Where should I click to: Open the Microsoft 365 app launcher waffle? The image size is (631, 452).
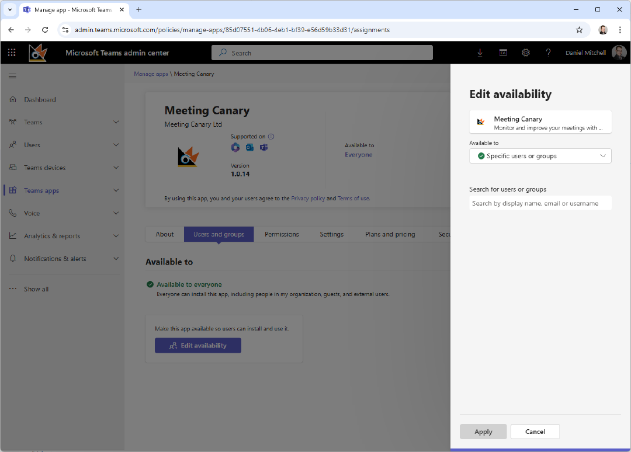[x=12, y=52]
